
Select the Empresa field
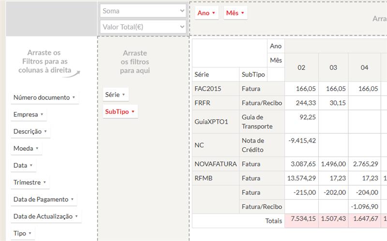tap(29, 114)
